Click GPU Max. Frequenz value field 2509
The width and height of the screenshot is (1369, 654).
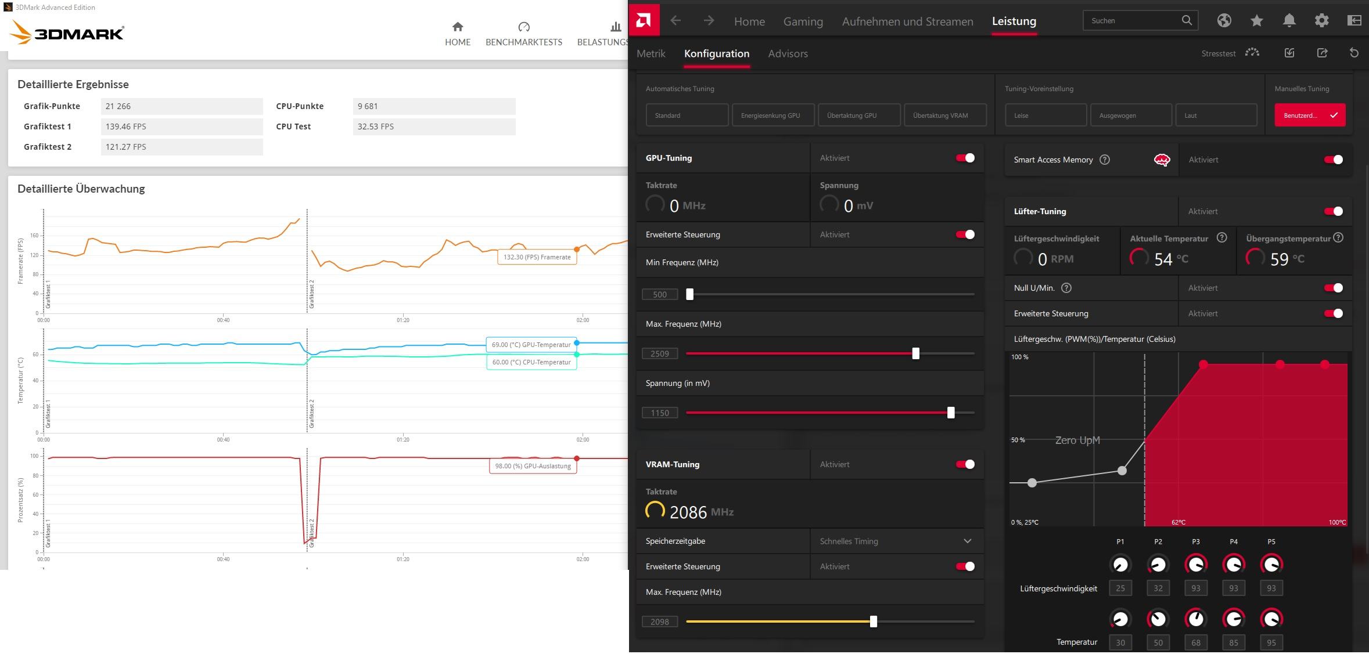pyautogui.click(x=660, y=353)
